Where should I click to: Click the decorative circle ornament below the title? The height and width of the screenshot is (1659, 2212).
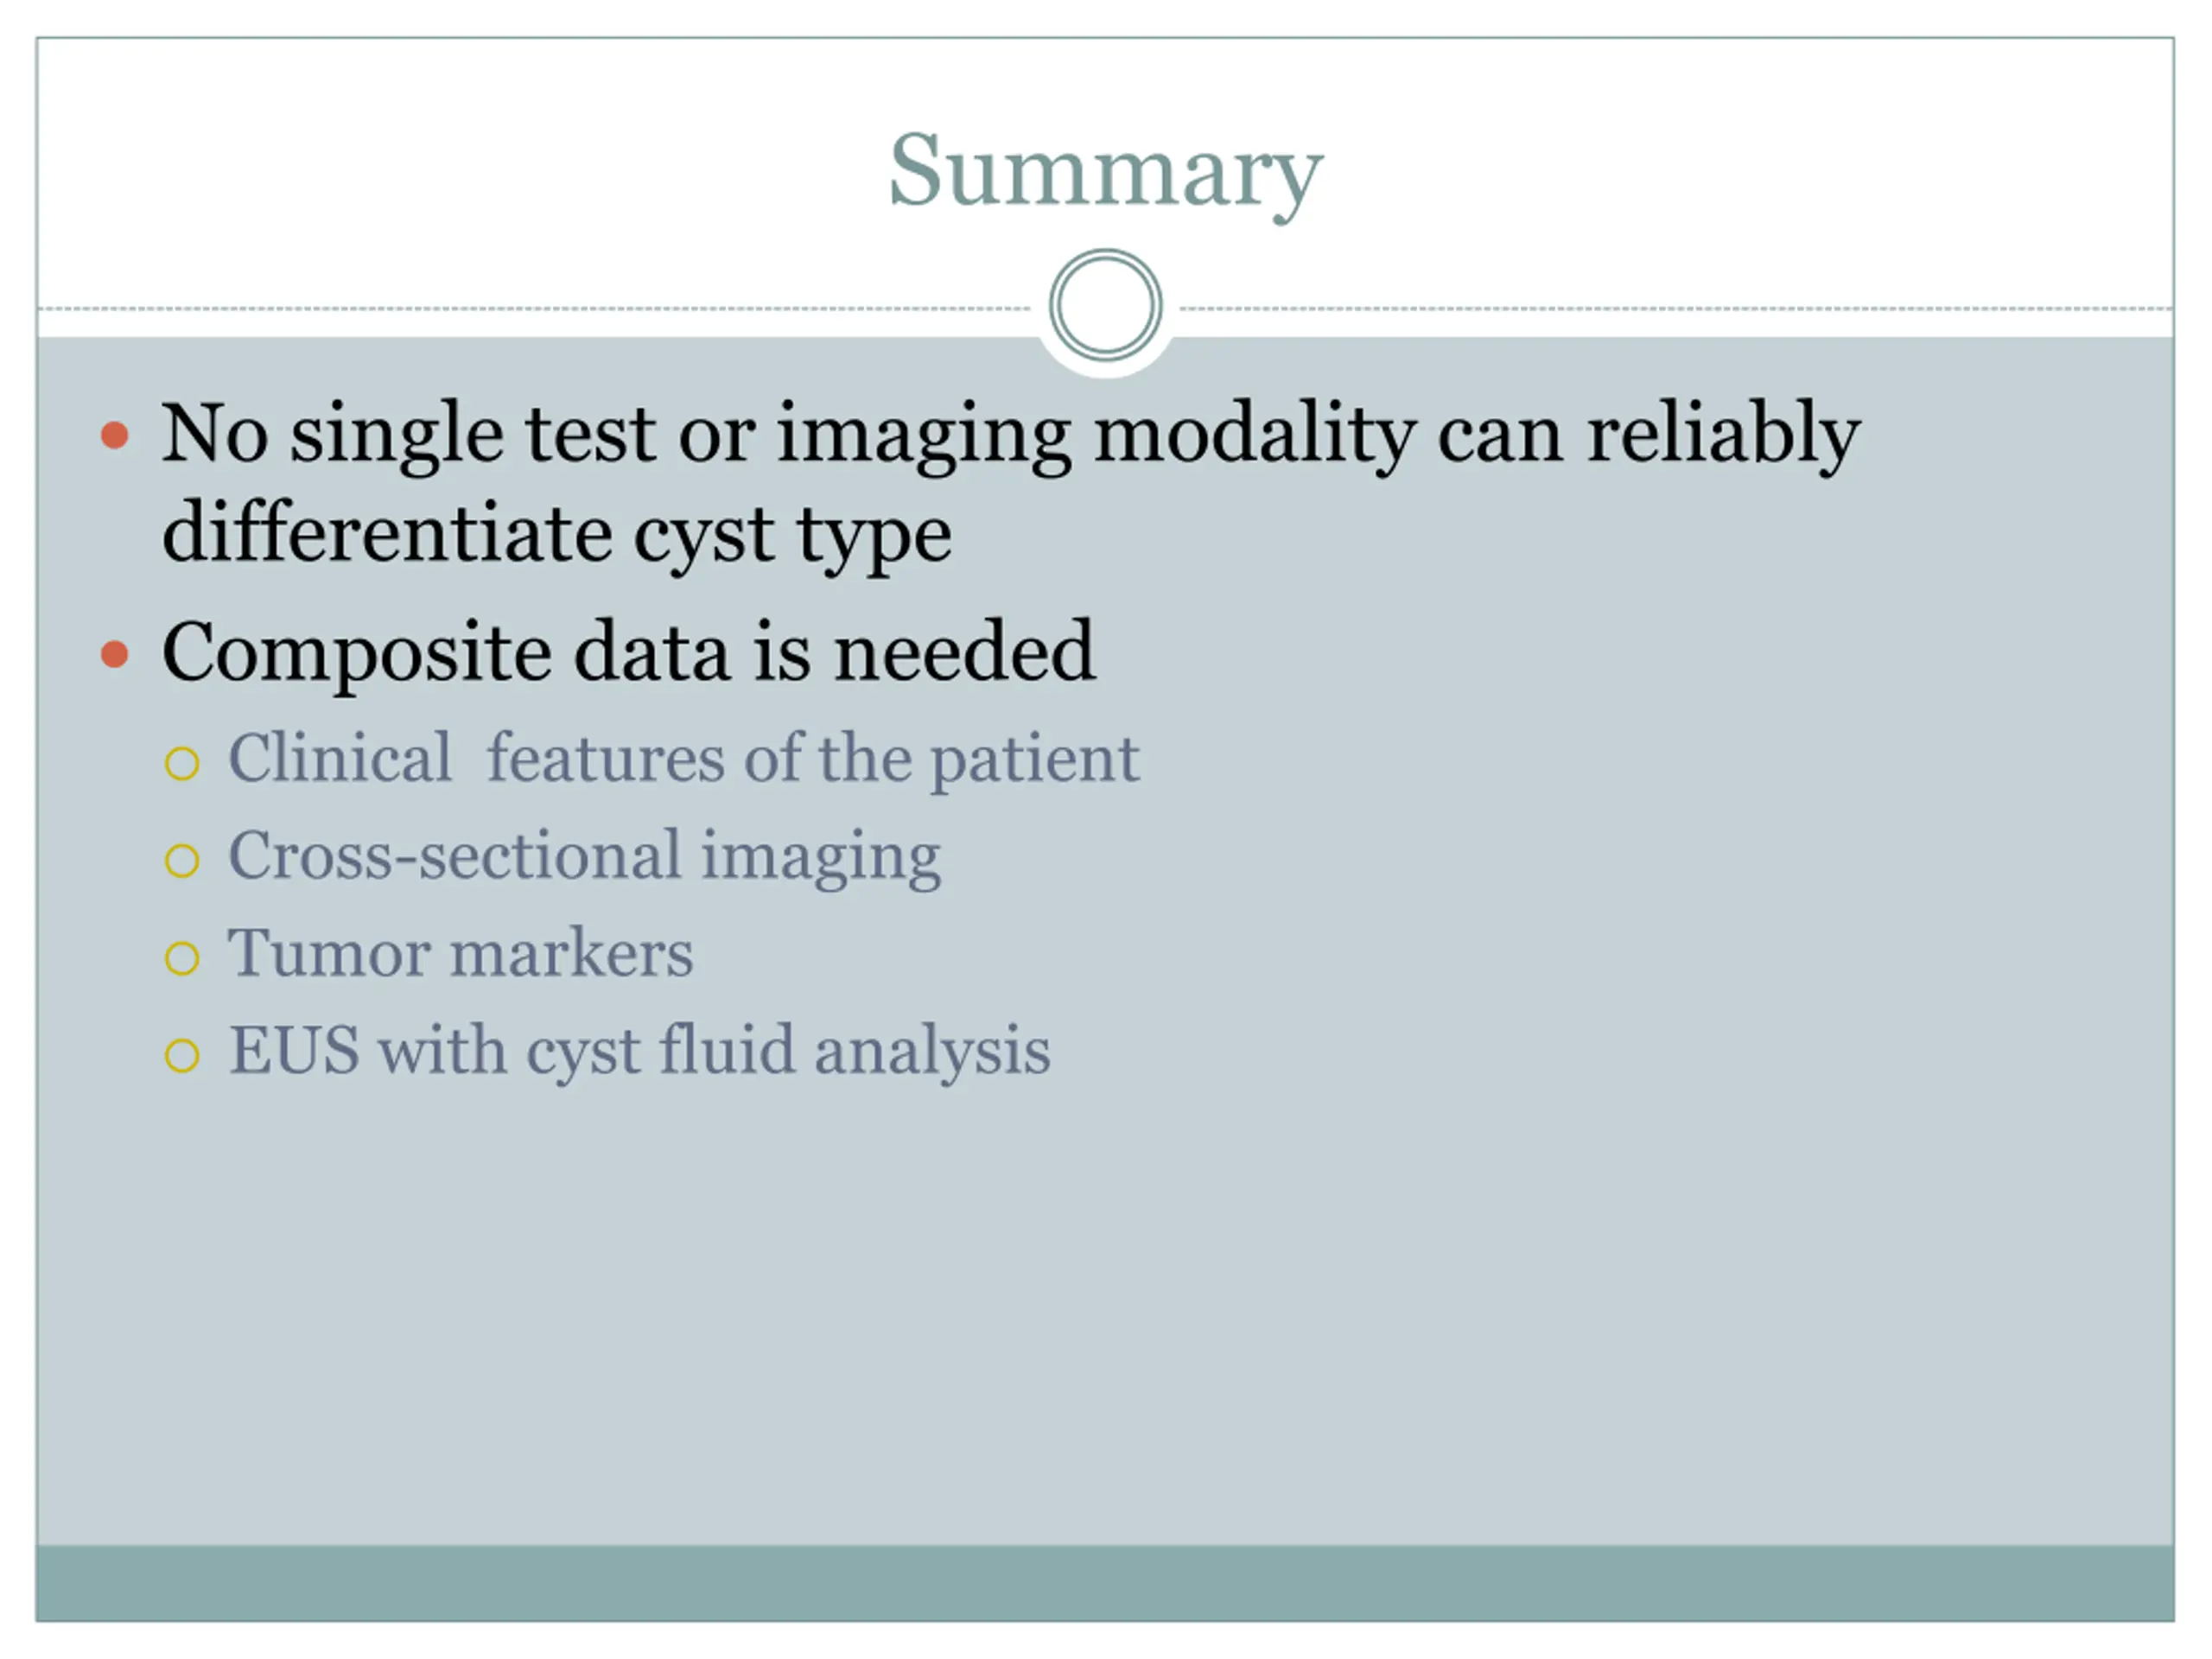[x=1105, y=305]
